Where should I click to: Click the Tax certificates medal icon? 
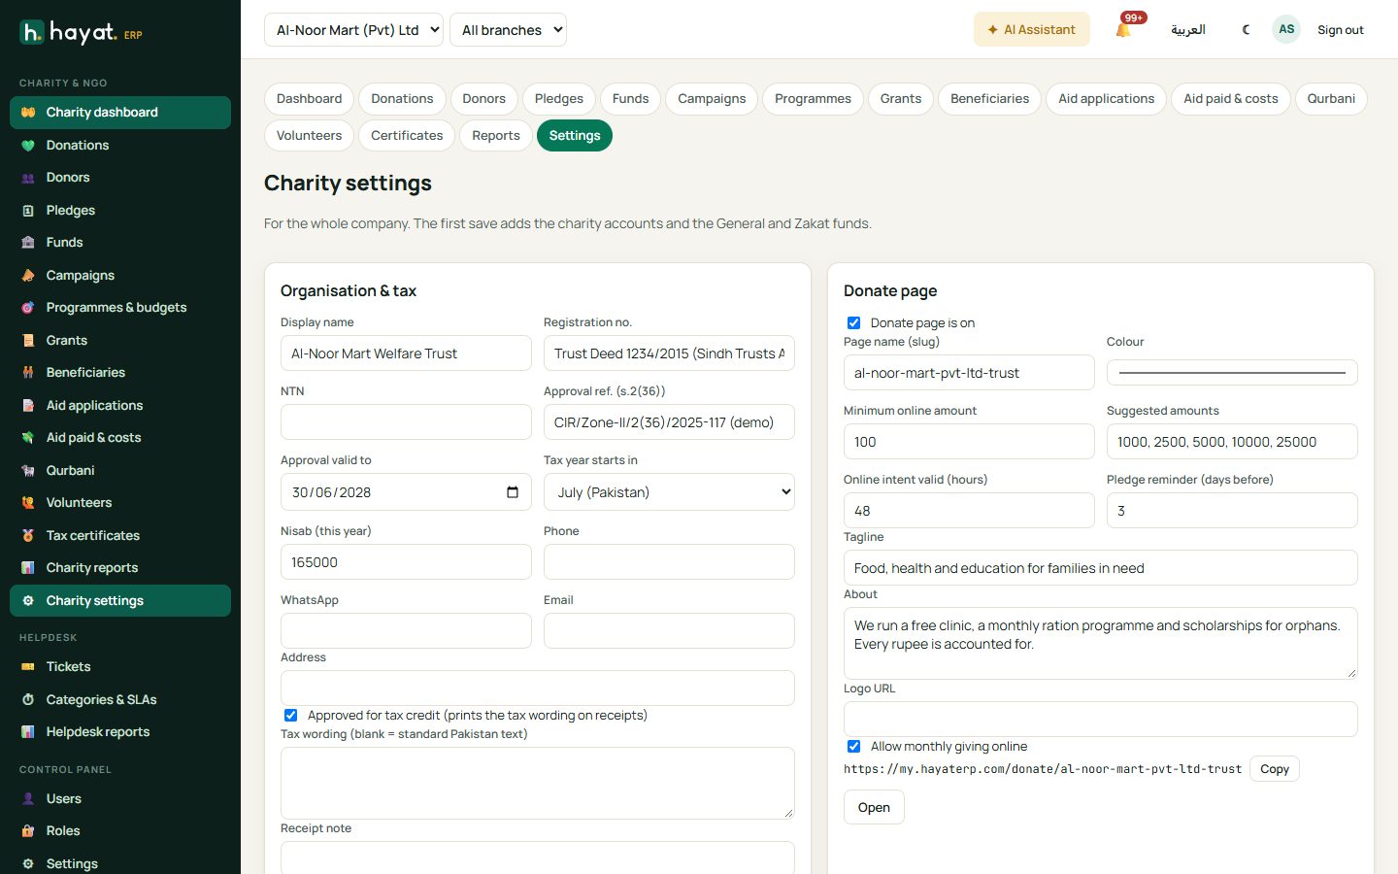28,536
